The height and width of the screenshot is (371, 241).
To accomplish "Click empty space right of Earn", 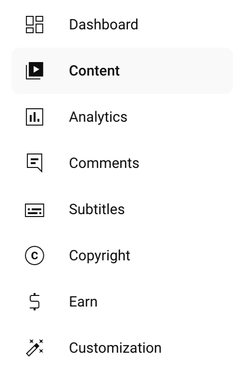I will click(165, 302).
